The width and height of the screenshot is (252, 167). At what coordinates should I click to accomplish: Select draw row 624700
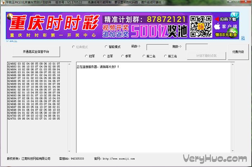(x=33, y=116)
